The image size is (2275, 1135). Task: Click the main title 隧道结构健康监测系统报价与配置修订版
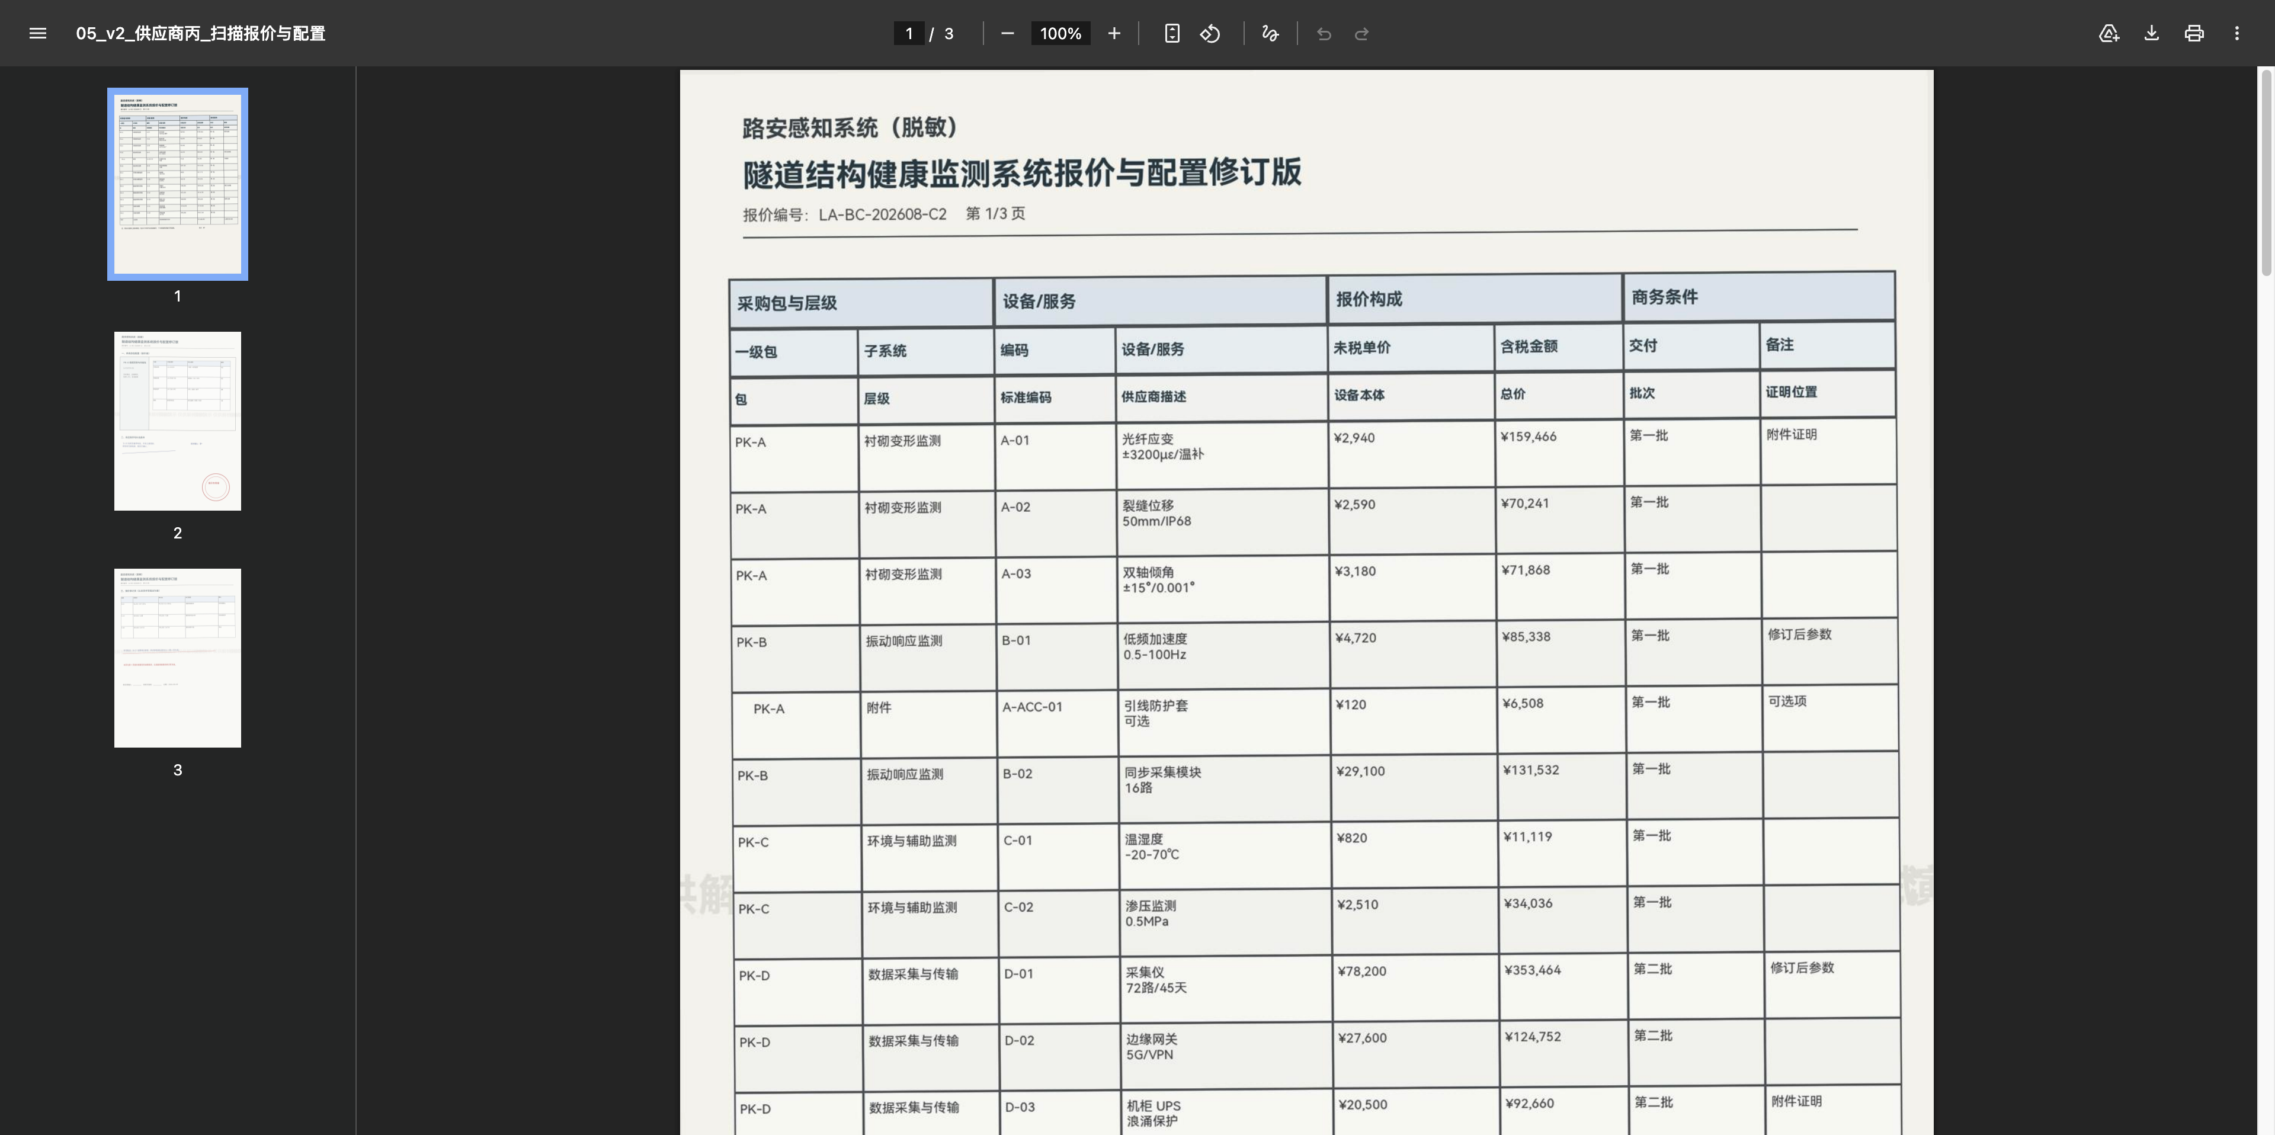(x=1022, y=172)
